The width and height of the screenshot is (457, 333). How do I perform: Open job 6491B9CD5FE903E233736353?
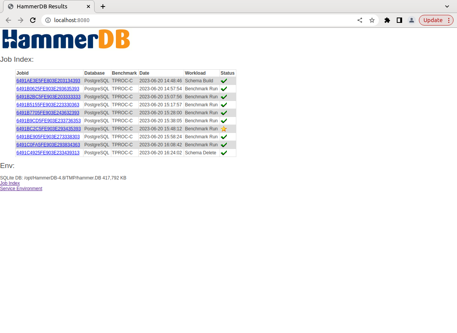point(48,121)
